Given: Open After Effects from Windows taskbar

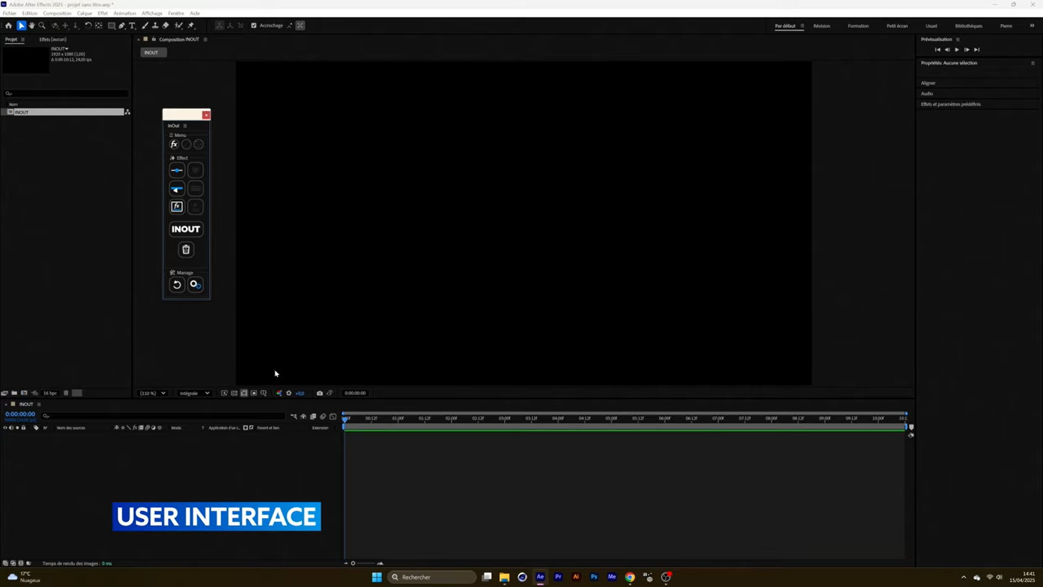Looking at the screenshot, I should pyautogui.click(x=540, y=577).
